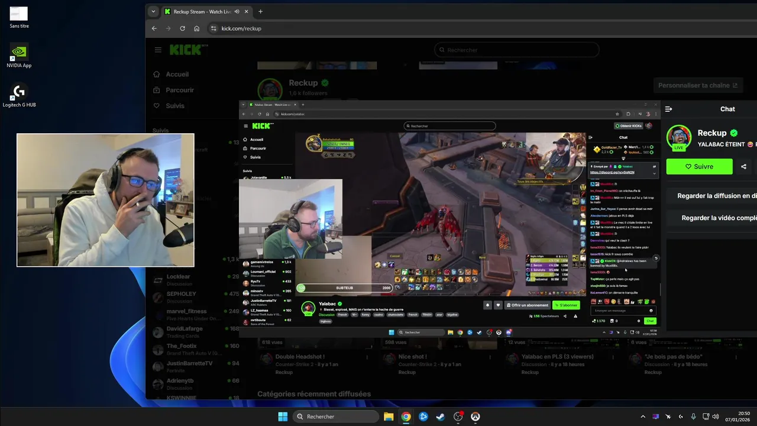The height and width of the screenshot is (426, 757).
Task: Mute audio on the Reckup Stream tab
Action: (237, 11)
